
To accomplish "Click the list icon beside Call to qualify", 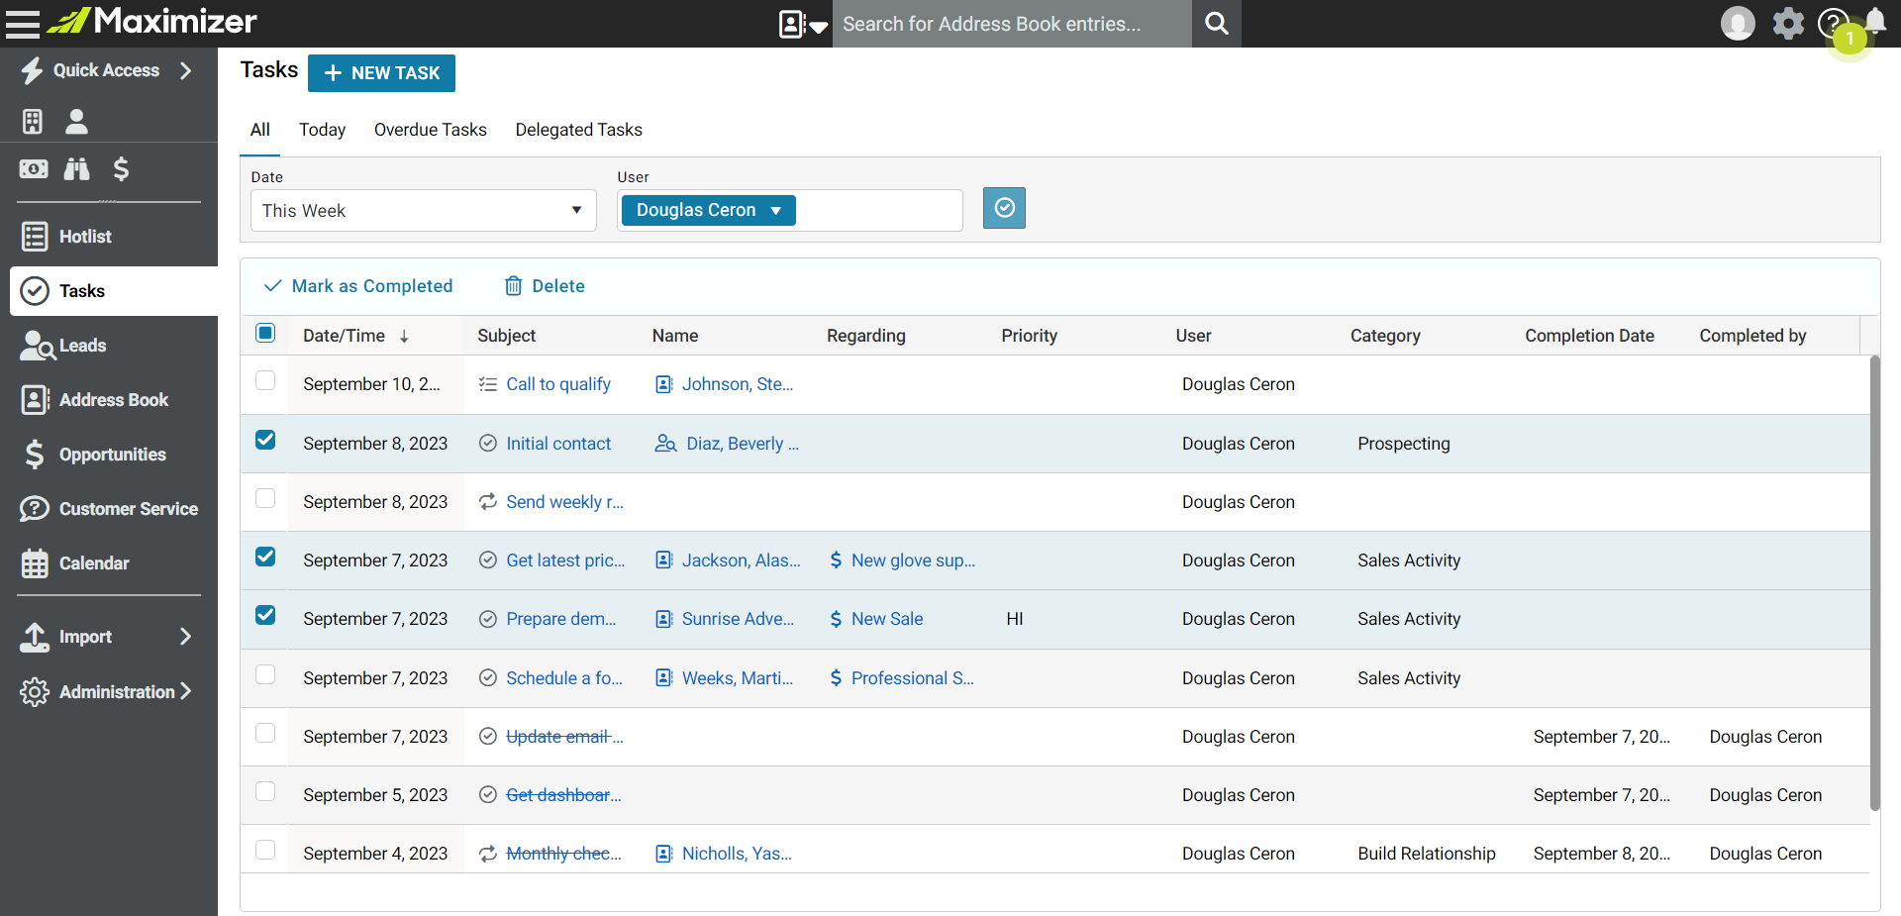I will (x=487, y=384).
